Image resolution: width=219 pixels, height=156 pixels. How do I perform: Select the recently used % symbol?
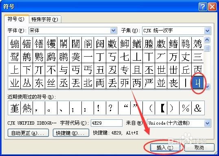[186, 108]
